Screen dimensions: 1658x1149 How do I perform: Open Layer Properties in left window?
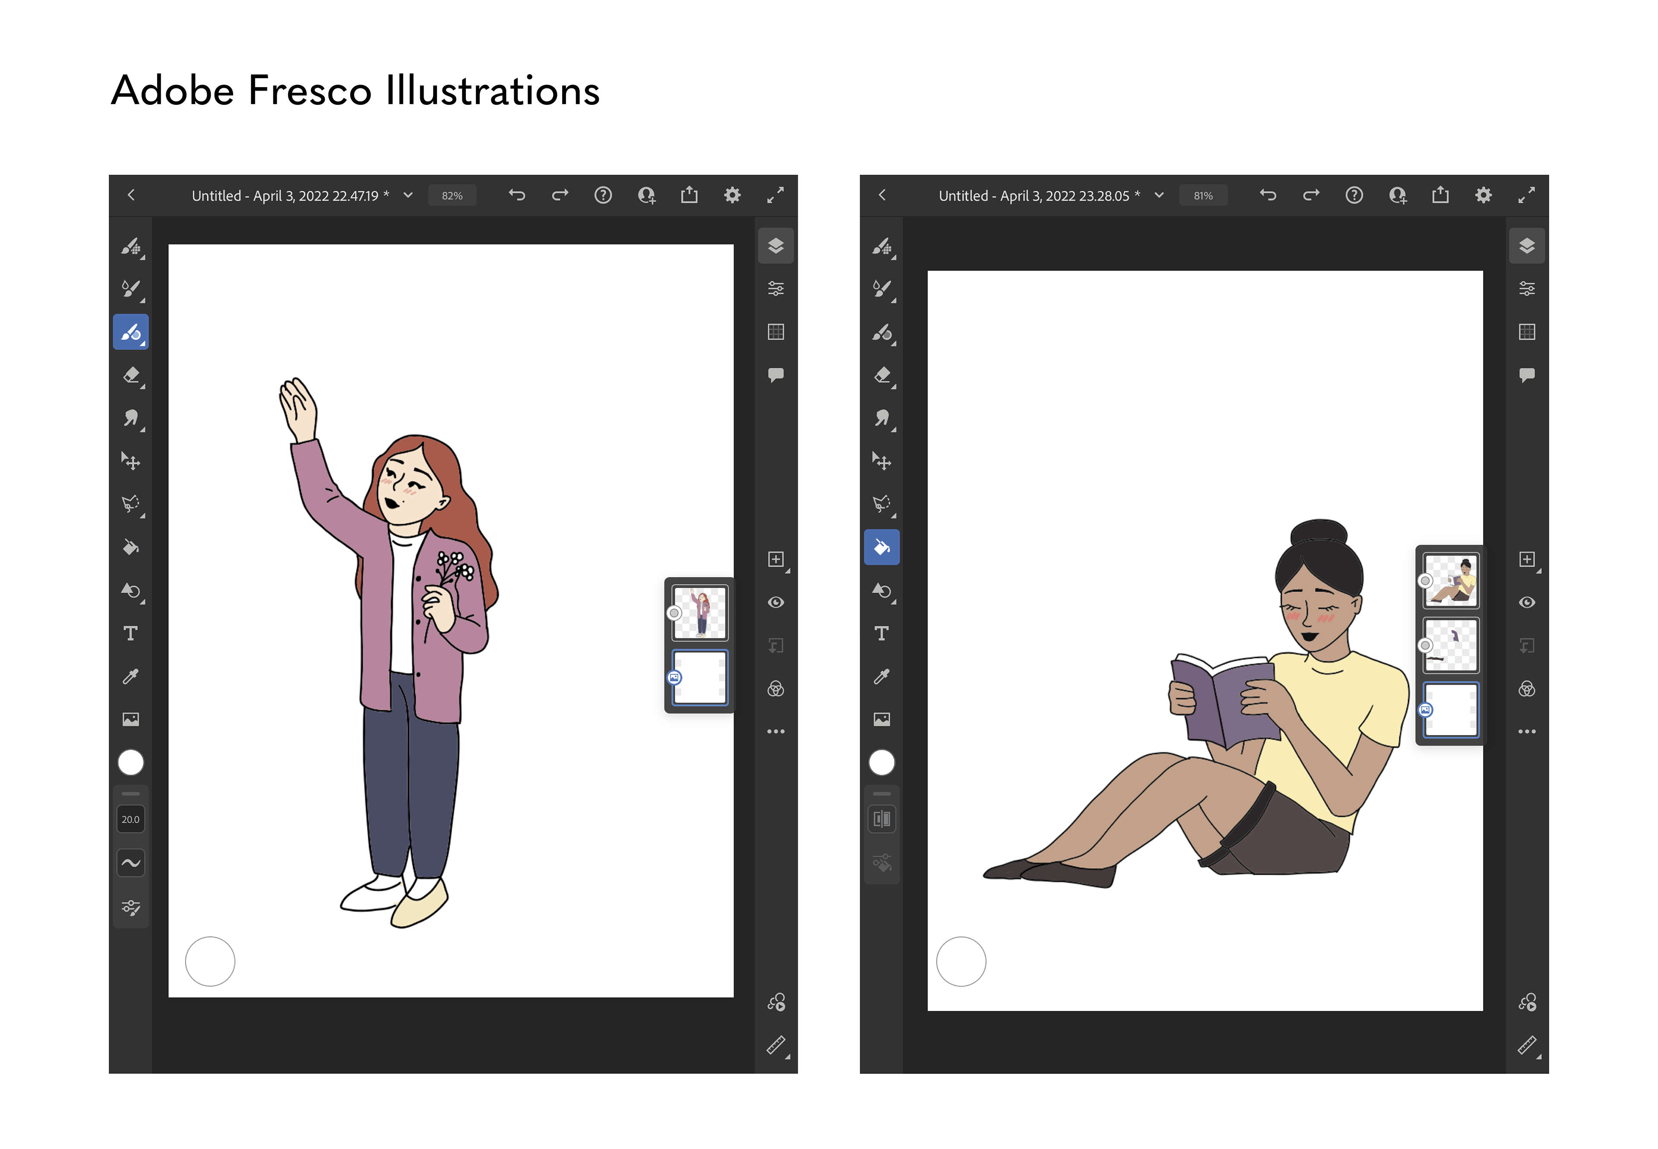pyautogui.click(x=776, y=289)
